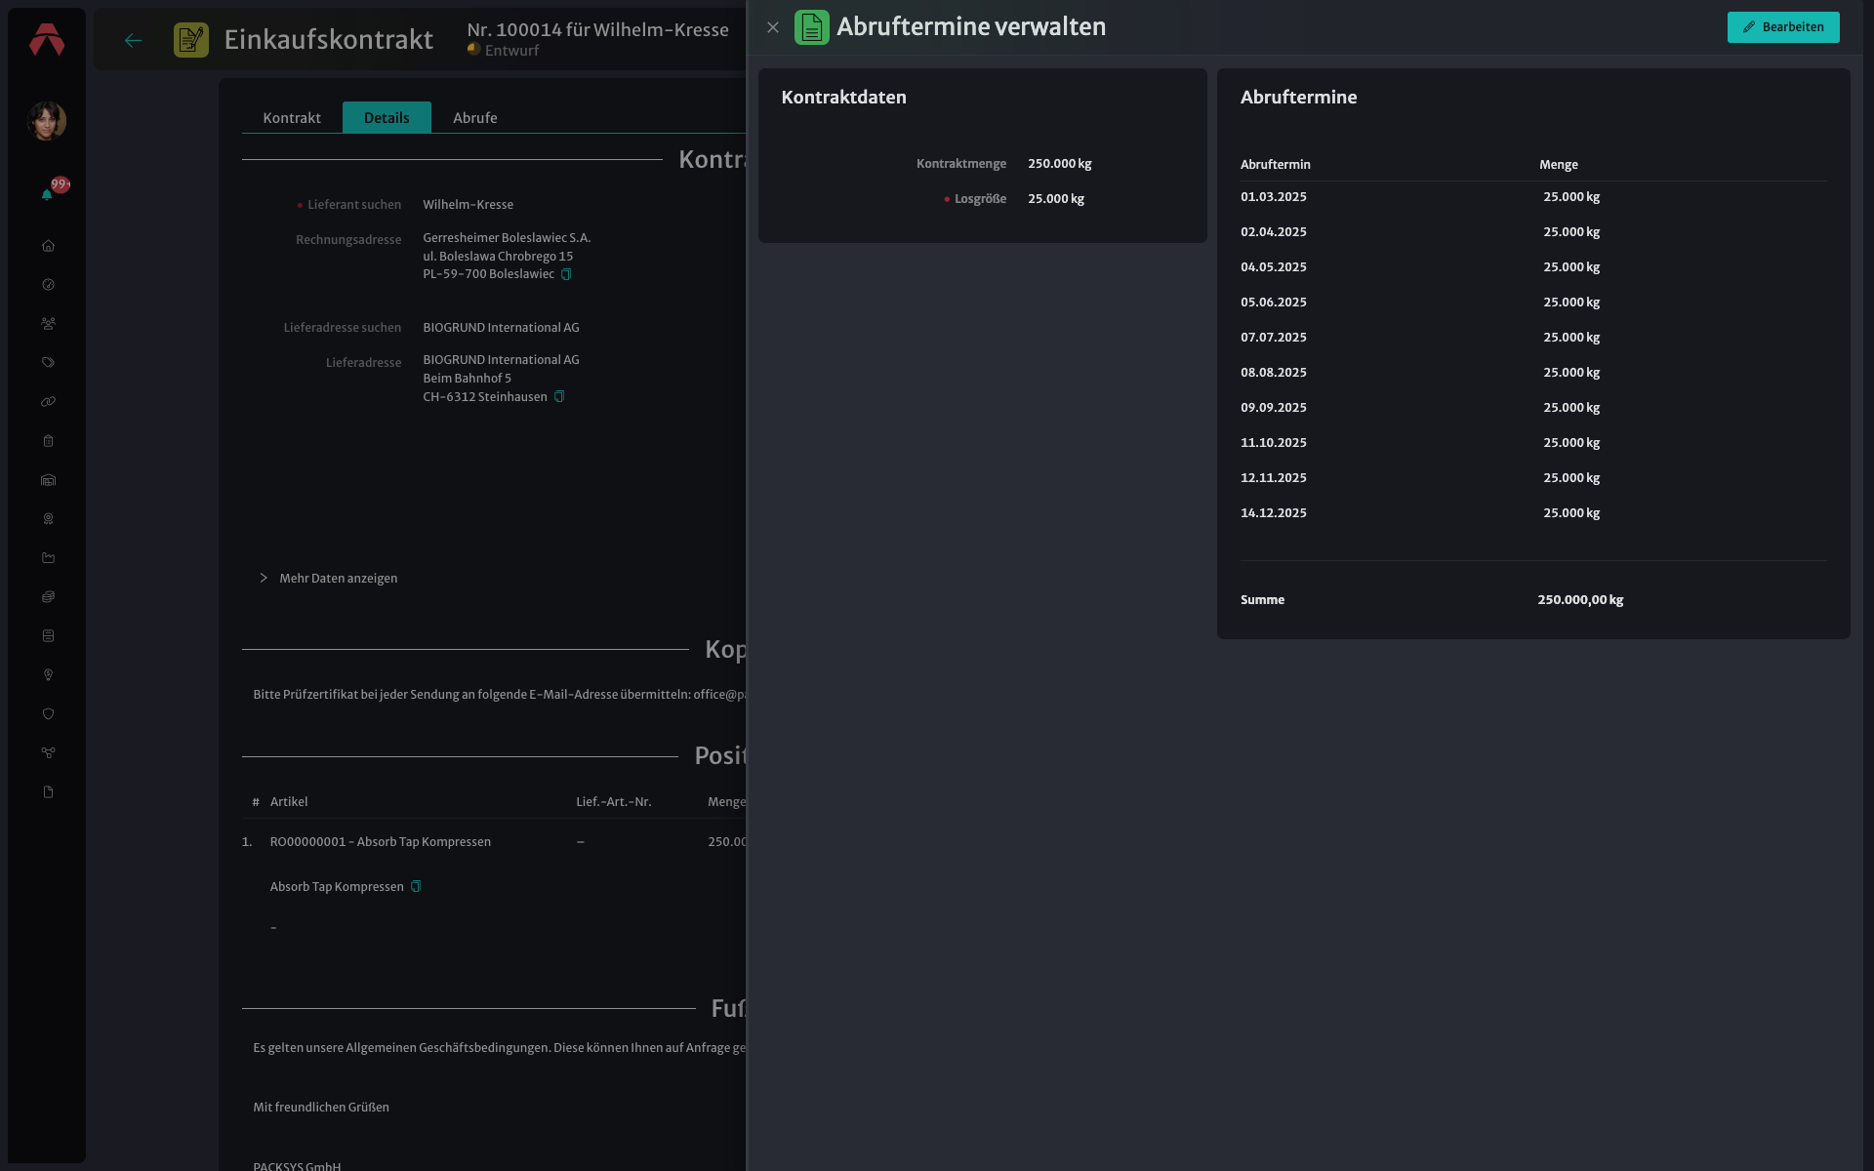The height and width of the screenshot is (1171, 1874).
Task: Open the factory production icon
Action: tap(48, 558)
